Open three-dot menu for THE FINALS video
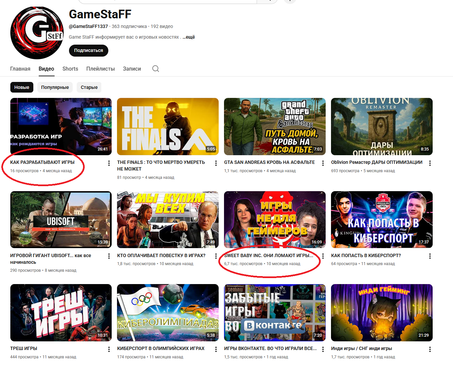Viewport: 453px width, 366px height. (x=216, y=163)
